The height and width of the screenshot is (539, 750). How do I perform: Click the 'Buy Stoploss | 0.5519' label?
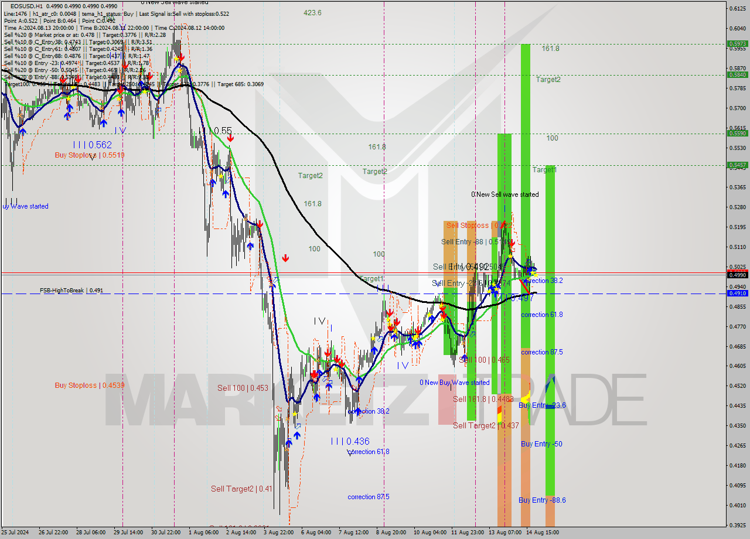click(89, 155)
